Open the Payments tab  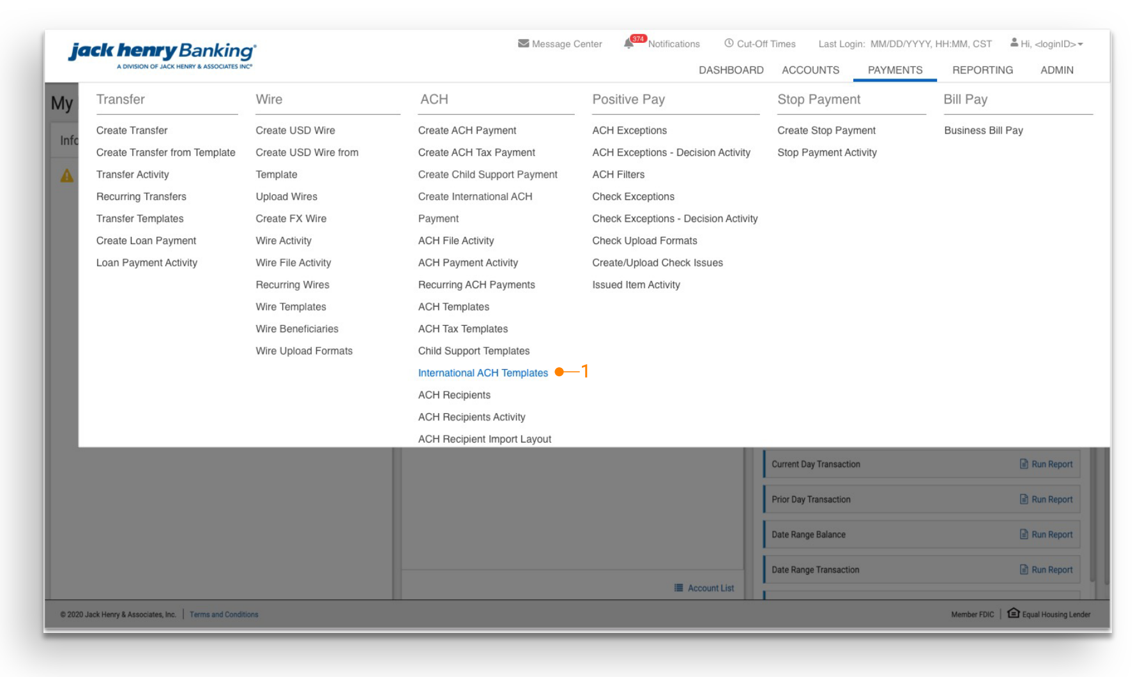(895, 70)
